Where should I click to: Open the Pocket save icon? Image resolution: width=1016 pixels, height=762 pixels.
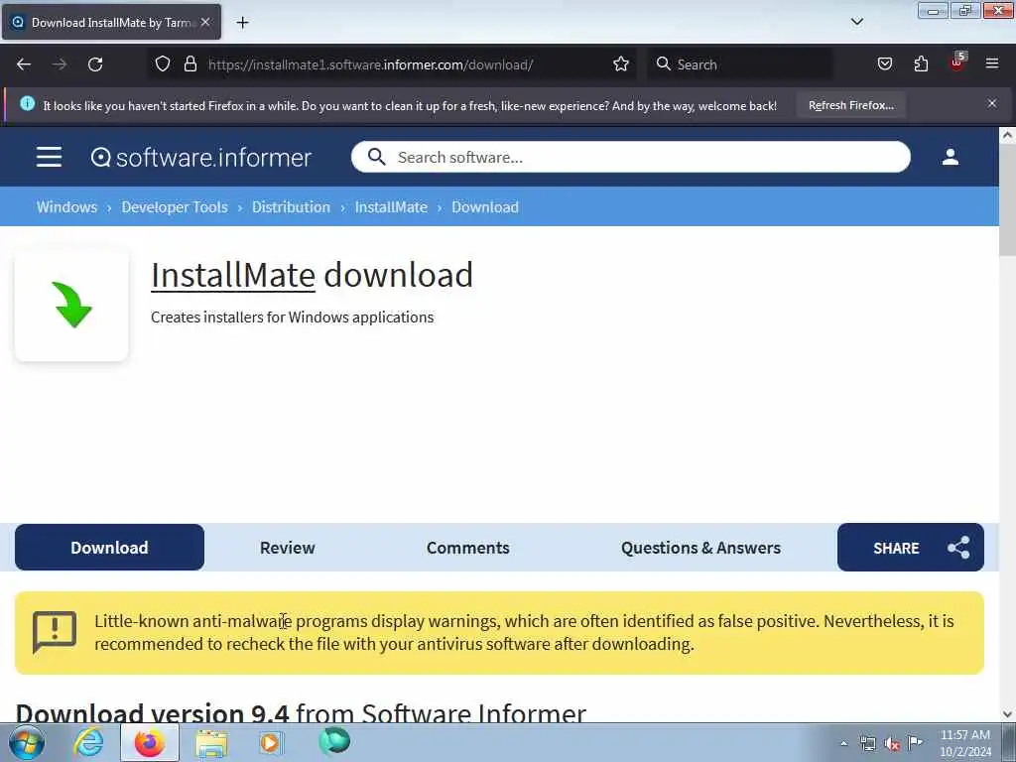[x=884, y=64]
